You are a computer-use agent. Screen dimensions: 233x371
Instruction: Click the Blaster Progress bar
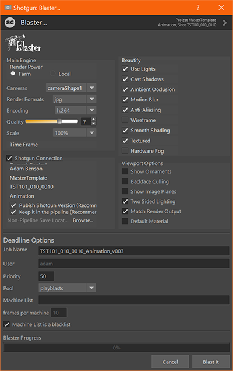tap(116, 348)
